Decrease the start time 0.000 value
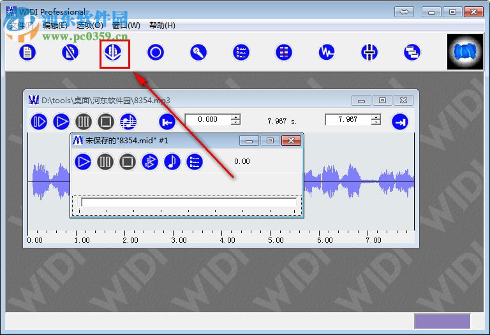Screen dimensions: 490x335 coord(236,122)
